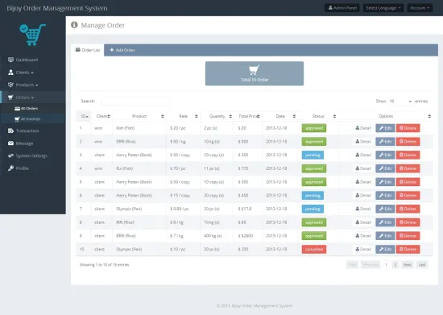This screenshot has width=443, height=315.
Task: Click canceled status of order 10
Action: 314,249
